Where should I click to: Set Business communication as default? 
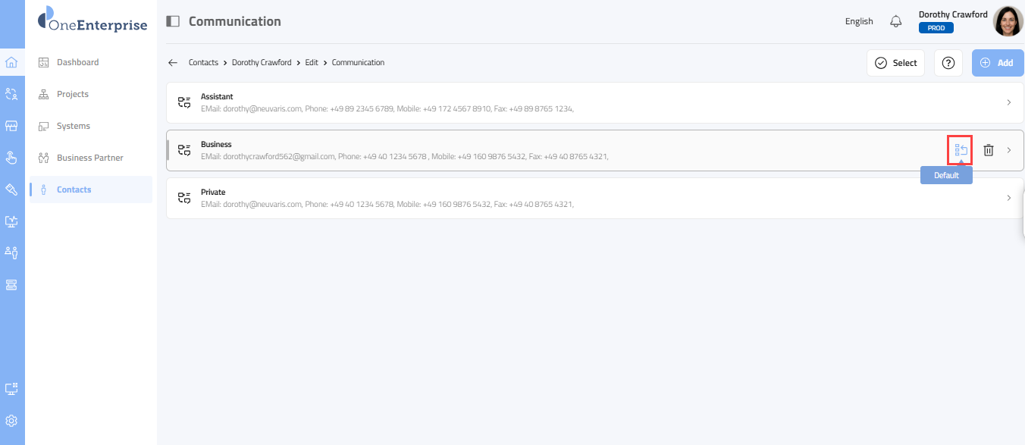(961, 150)
